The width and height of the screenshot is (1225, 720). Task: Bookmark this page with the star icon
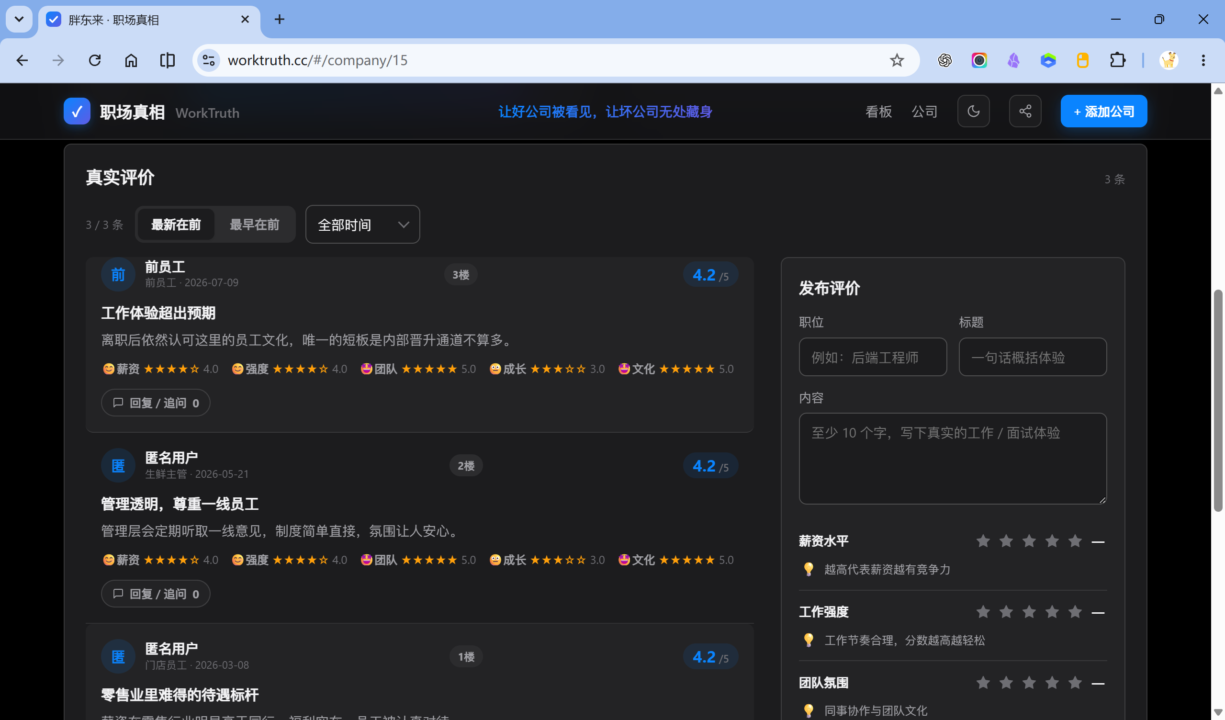(897, 60)
